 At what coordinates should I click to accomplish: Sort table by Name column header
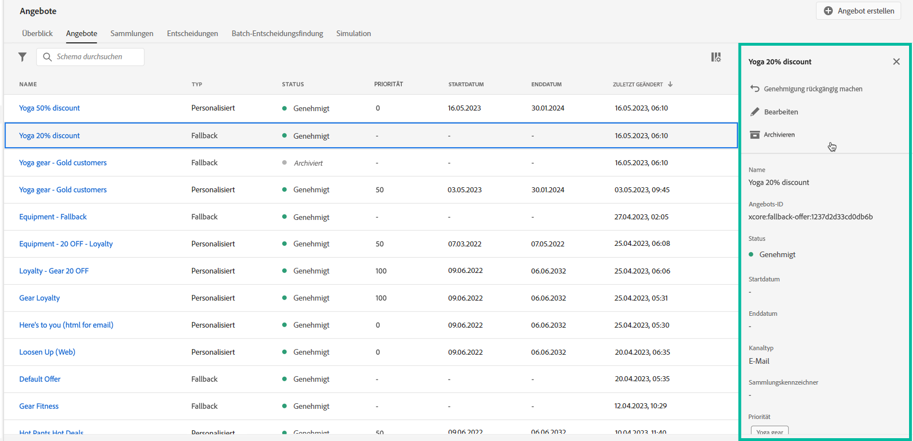click(x=28, y=84)
